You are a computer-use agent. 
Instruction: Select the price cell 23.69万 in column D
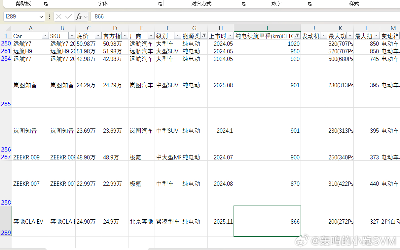(115, 131)
